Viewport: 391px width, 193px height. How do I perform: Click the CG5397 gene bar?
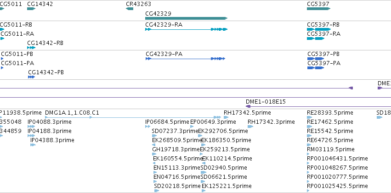318,9
